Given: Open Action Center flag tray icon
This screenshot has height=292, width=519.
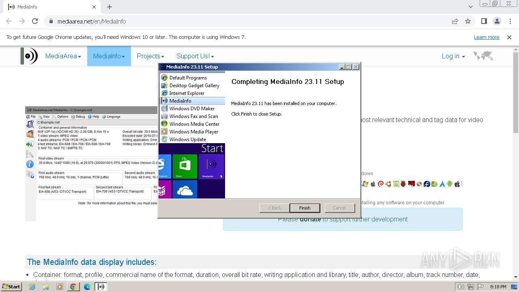Looking at the screenshot, I should pos(480,287).
